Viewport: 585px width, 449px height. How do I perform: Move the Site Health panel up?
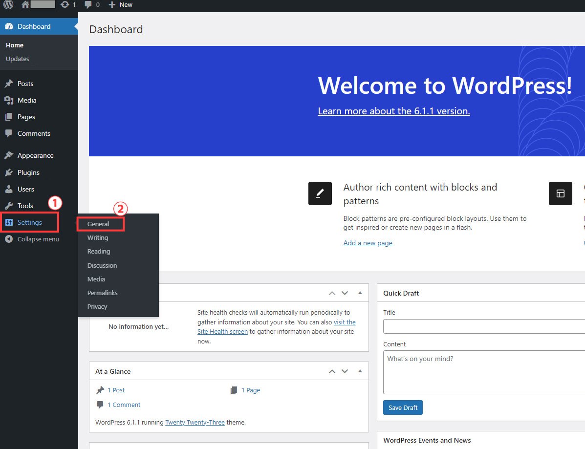pyautogui.click(x=332, y=293)
